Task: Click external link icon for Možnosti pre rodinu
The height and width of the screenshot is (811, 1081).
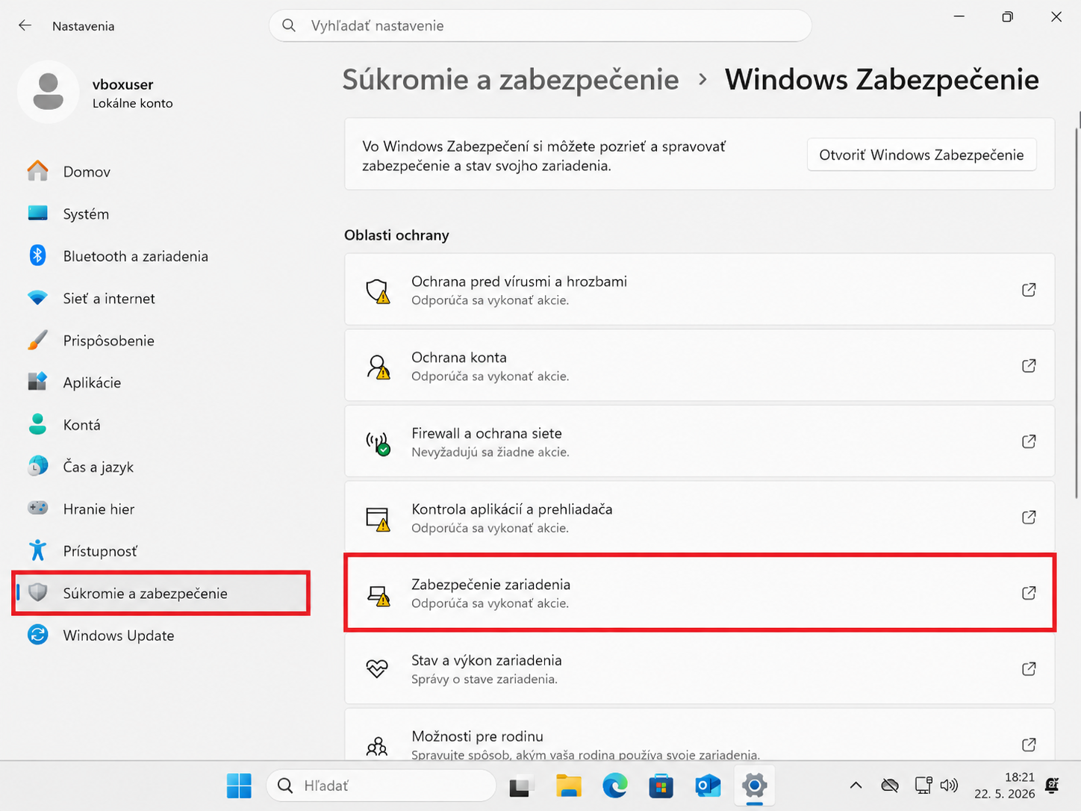Action: (1029, 745)
